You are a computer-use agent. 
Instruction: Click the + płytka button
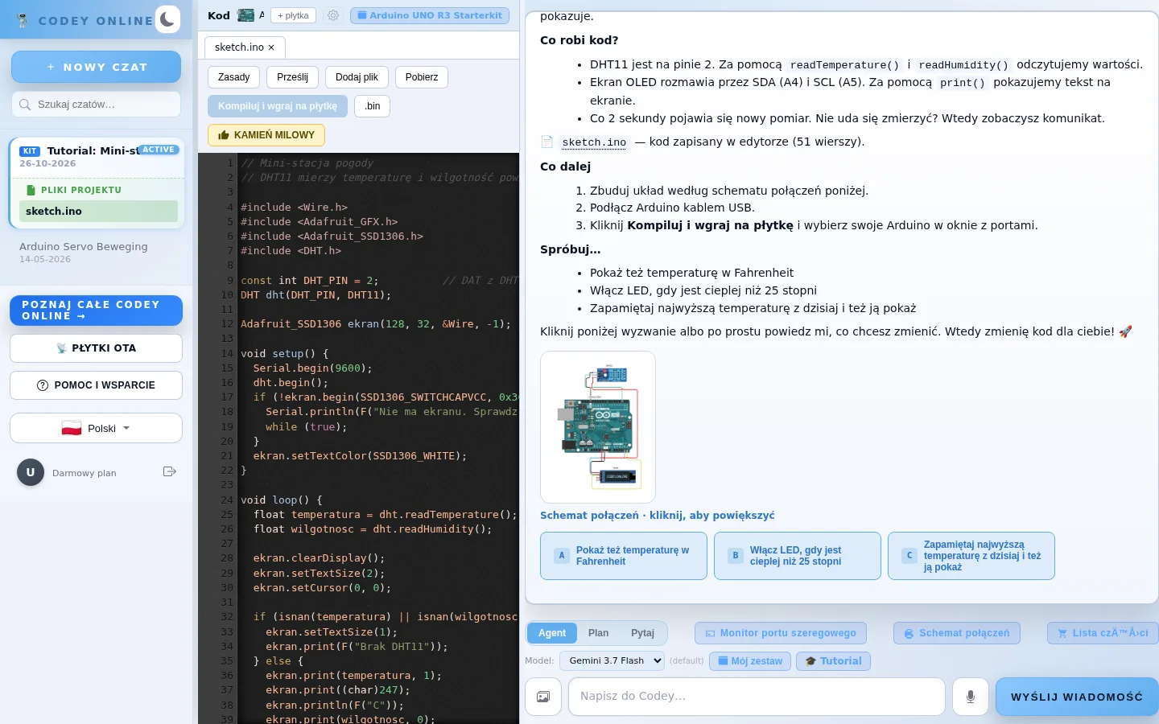293,15
